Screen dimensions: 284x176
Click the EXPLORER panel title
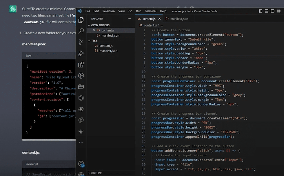[97, 18]
